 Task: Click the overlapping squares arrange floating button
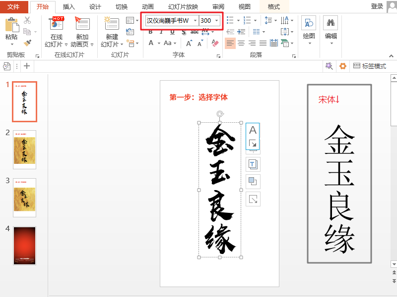pyautogui.click(x=253, y=181)
